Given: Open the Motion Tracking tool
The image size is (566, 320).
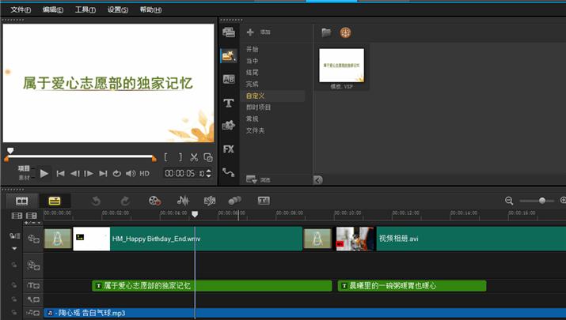Looking at the screenshot, I should (235, 201).
